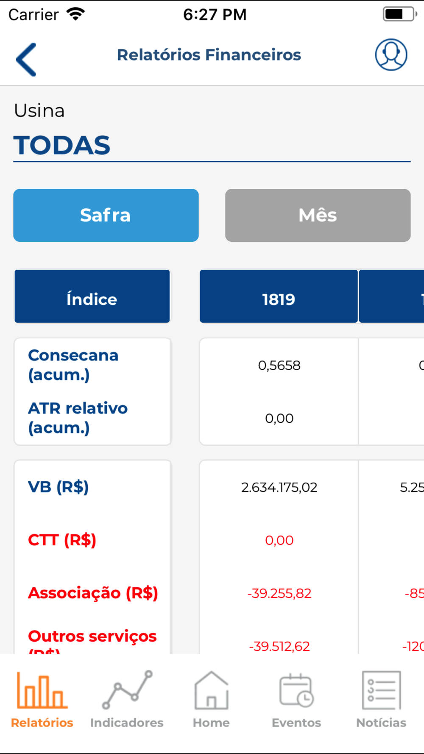This screenshot has height=754, width=424.
Task: Tap the Índice column header
Action: point(92,296)
